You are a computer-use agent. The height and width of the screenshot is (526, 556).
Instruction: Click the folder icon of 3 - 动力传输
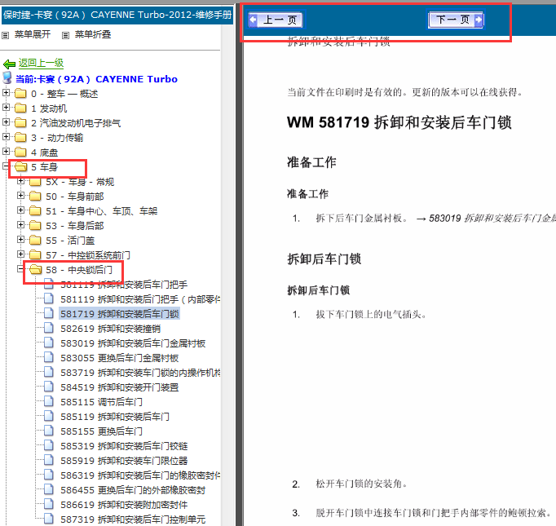20,137
